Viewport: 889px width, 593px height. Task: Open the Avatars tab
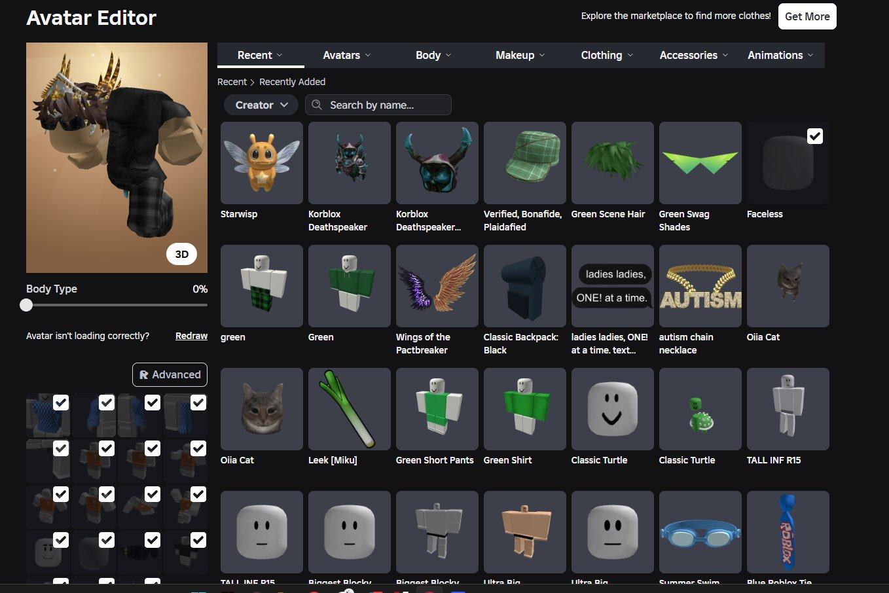tap(347, 55)
